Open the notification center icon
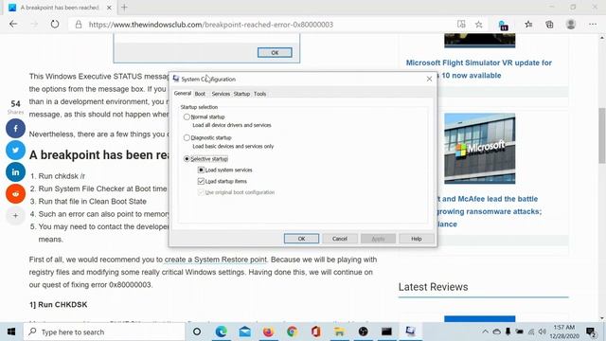606x341 pixels. (x=591, y=332)
